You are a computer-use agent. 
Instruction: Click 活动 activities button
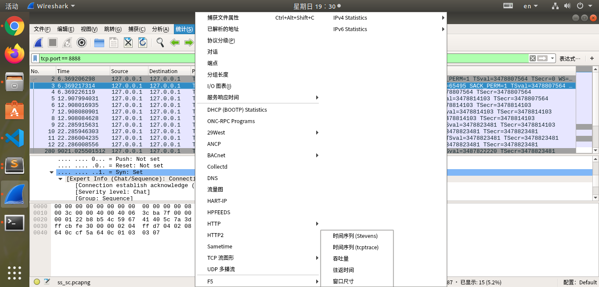tap(12, 6)
